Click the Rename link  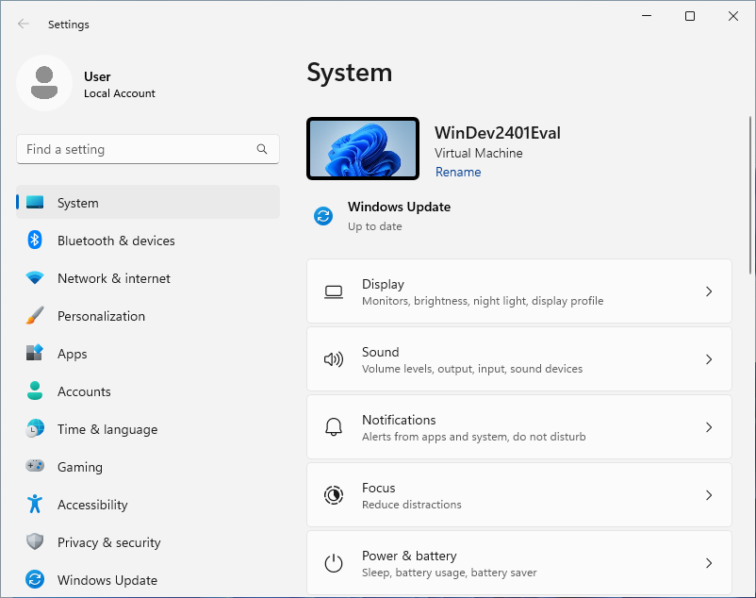(x=458, y=173)
